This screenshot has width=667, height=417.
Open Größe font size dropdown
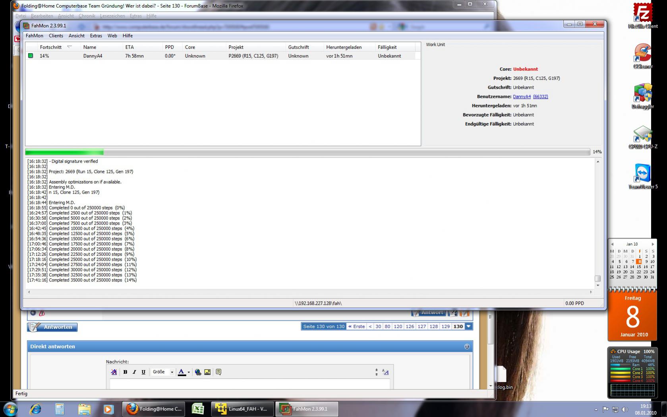click(163, 372)
